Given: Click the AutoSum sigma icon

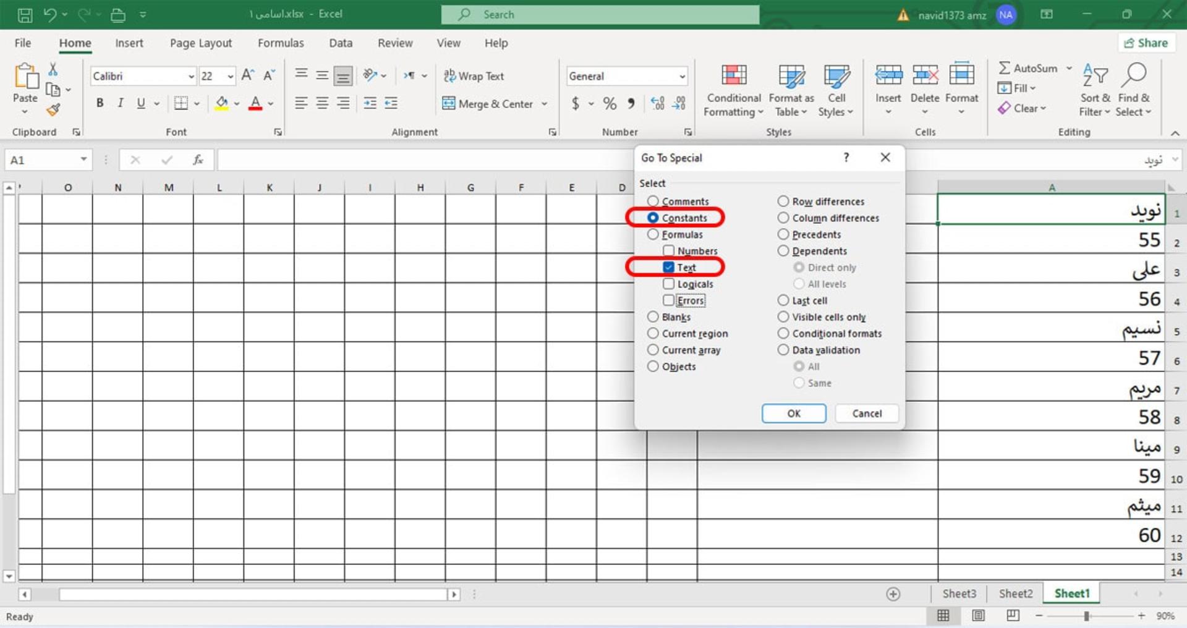Looking at the screenshot, I should (1005, 68).
